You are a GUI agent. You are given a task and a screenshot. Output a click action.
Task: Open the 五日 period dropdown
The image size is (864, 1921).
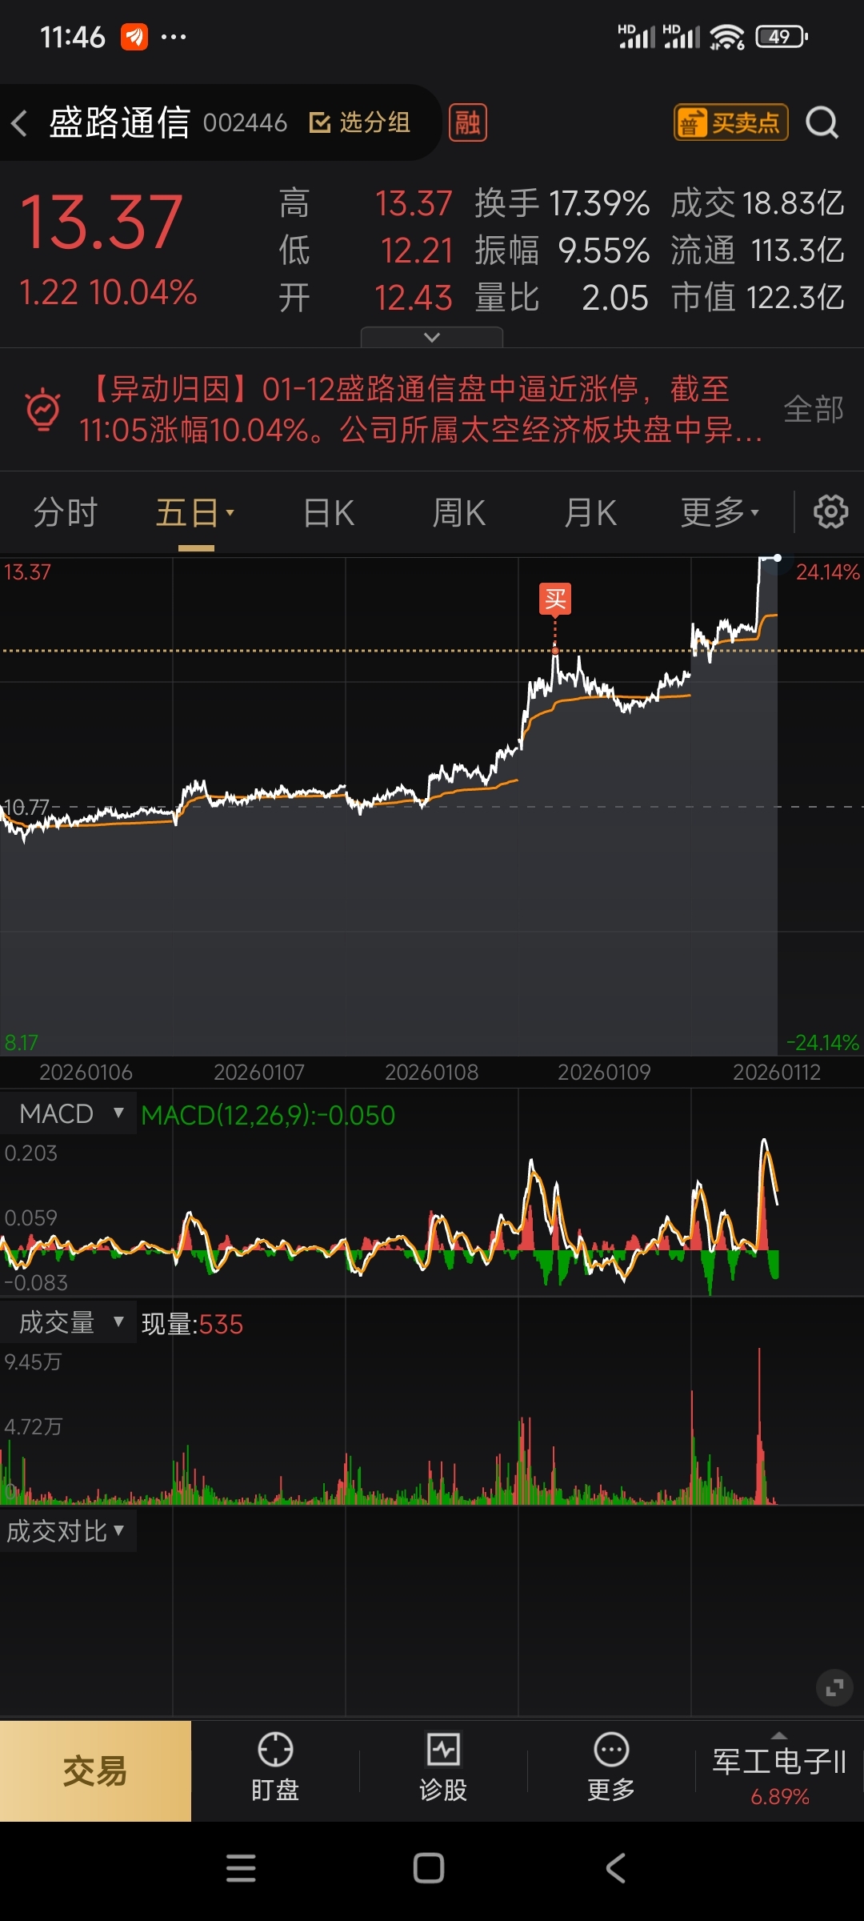195,512
